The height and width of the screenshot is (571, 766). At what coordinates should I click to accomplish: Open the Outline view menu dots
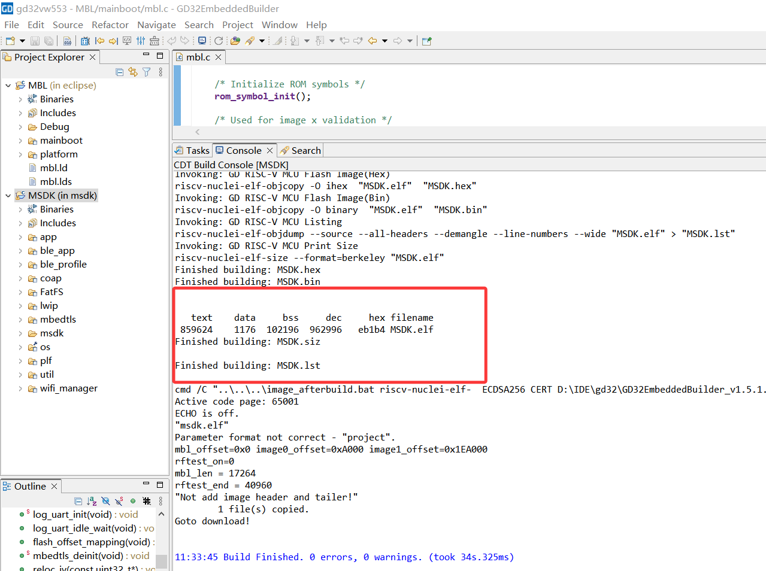pyautogui.click(x=161, y=501)
